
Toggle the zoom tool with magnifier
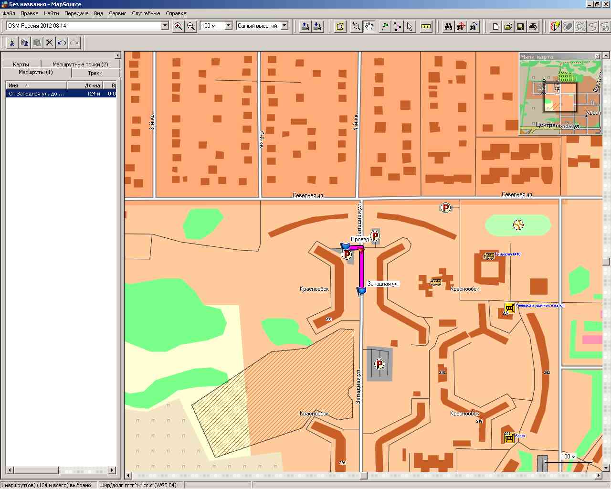(356, 26)
